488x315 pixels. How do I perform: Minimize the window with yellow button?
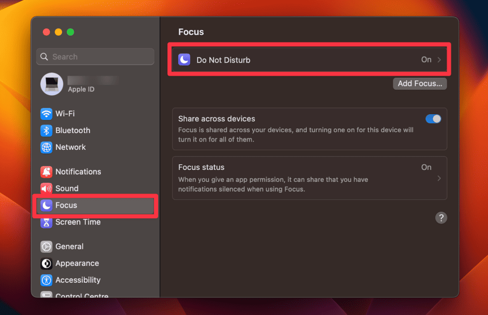[59, 32]
